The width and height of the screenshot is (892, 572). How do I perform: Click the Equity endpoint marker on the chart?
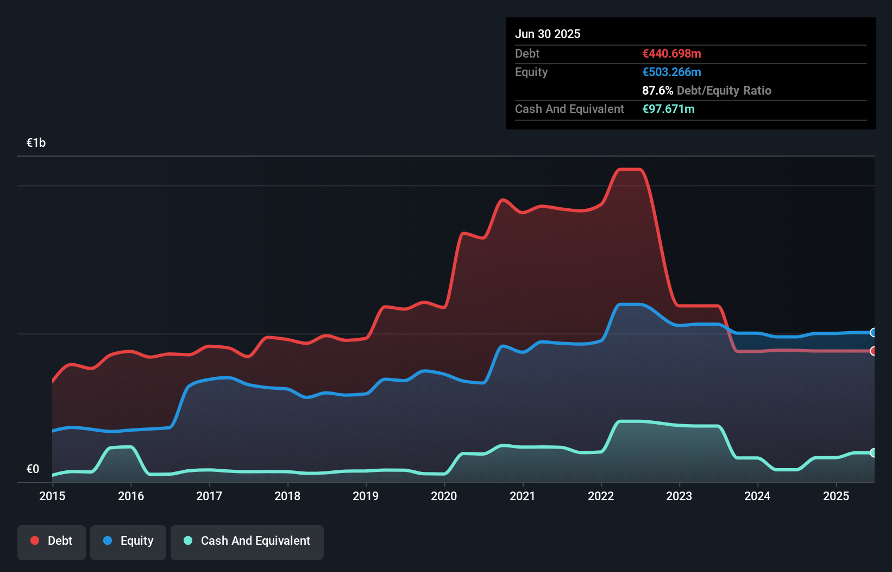pos(873,332)
